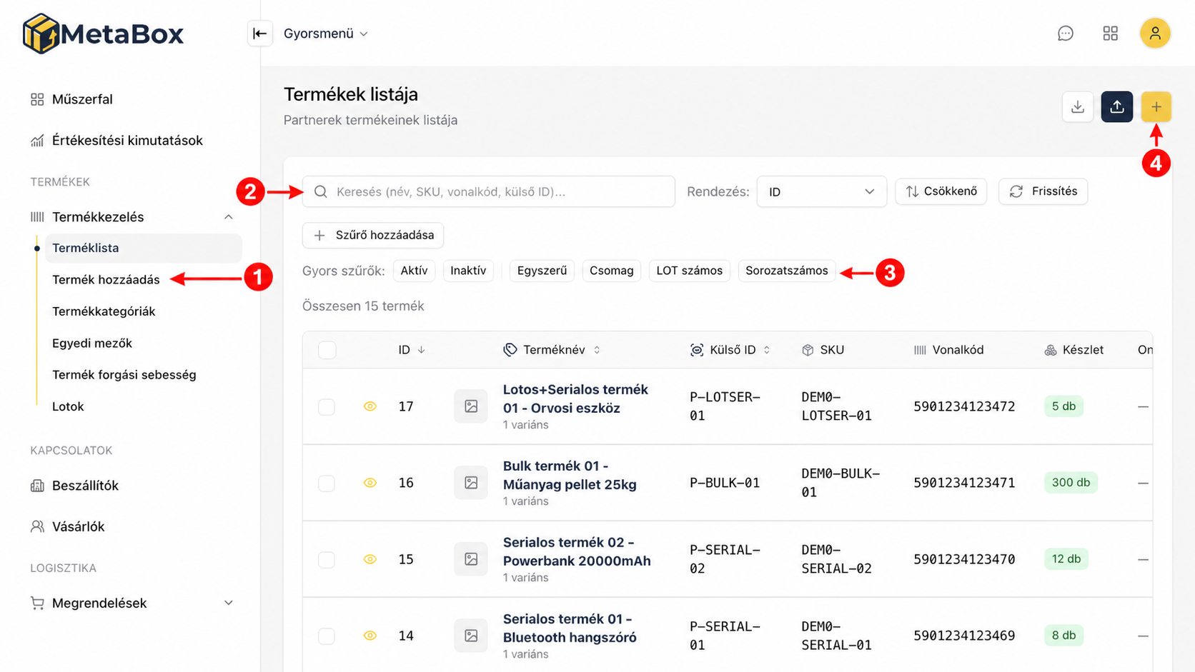This screenshot has width=1195, height=672.
Task: Click the download products icon button
Action: (1078, 107)
